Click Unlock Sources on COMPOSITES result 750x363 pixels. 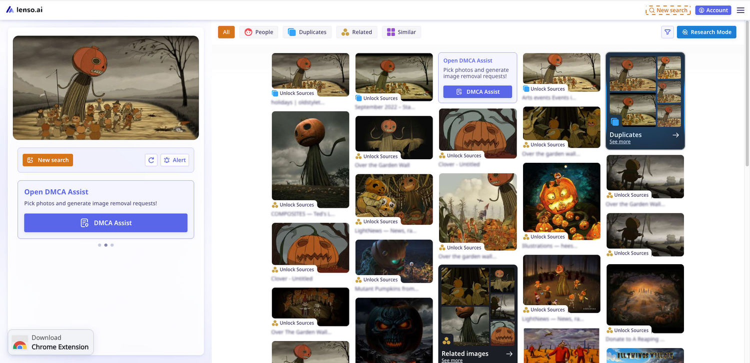[293, 205]
